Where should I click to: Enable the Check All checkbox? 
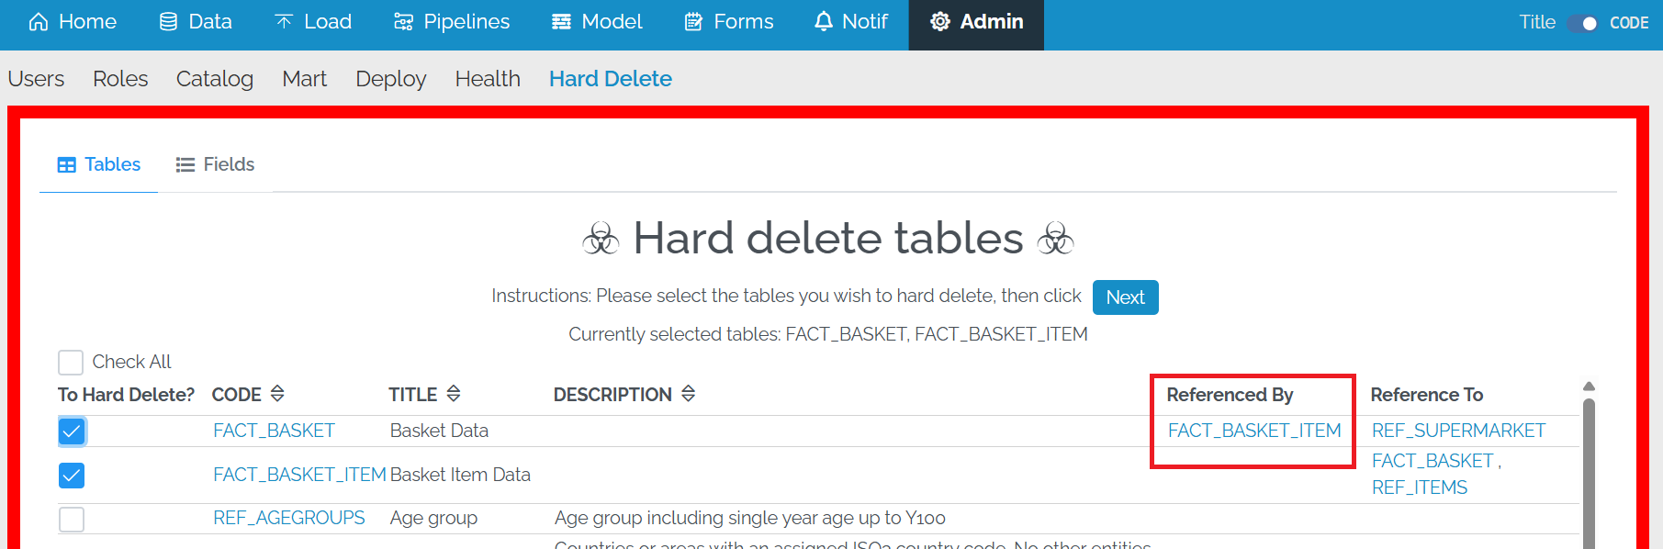point(71,362)
